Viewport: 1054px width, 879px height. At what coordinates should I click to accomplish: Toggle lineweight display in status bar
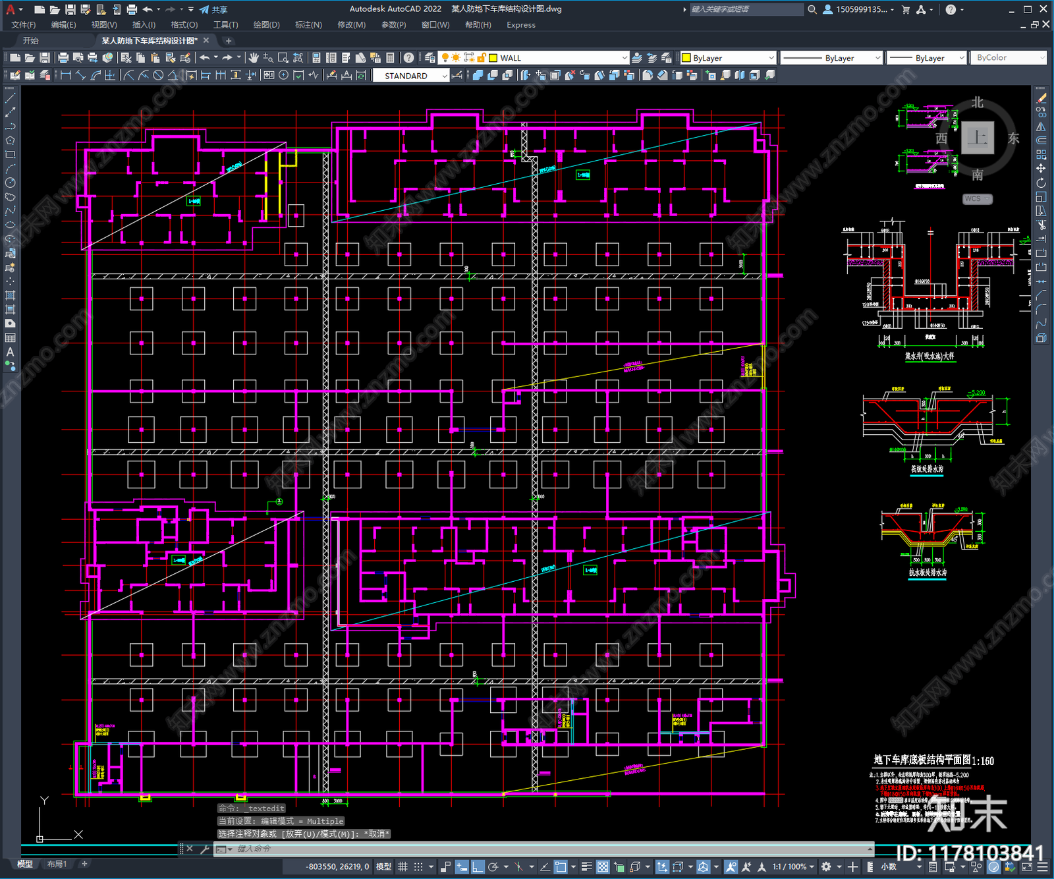[x=586, y=866]
